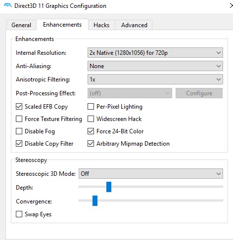Go to the Advanced tab

pyautogui.click(x=134, y=25)
